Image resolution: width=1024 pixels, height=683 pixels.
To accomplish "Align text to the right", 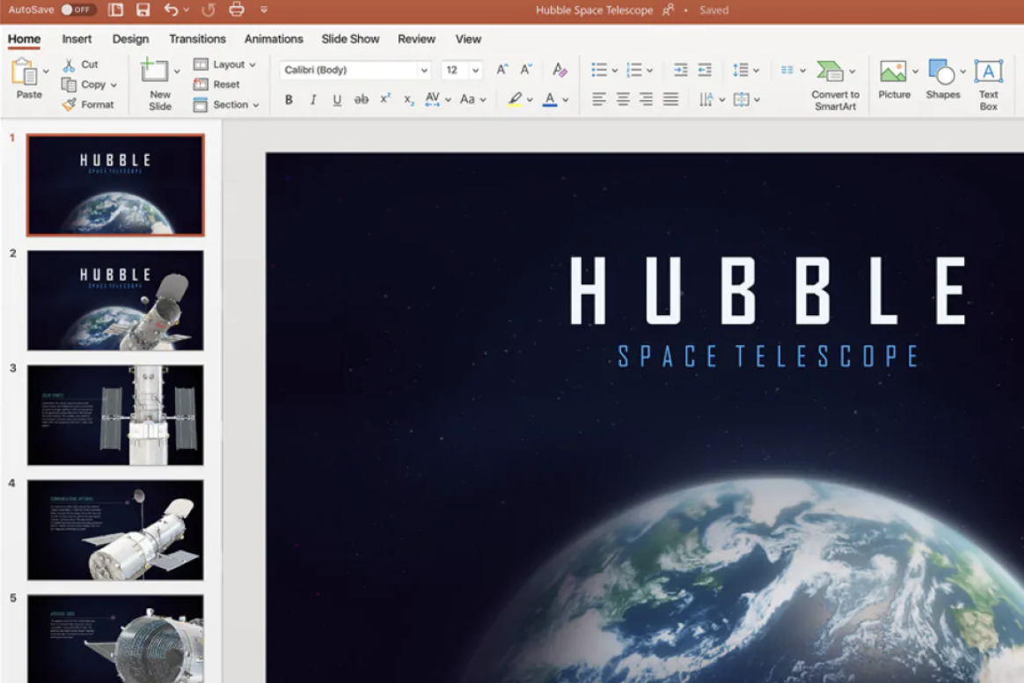I will [646, 99].
